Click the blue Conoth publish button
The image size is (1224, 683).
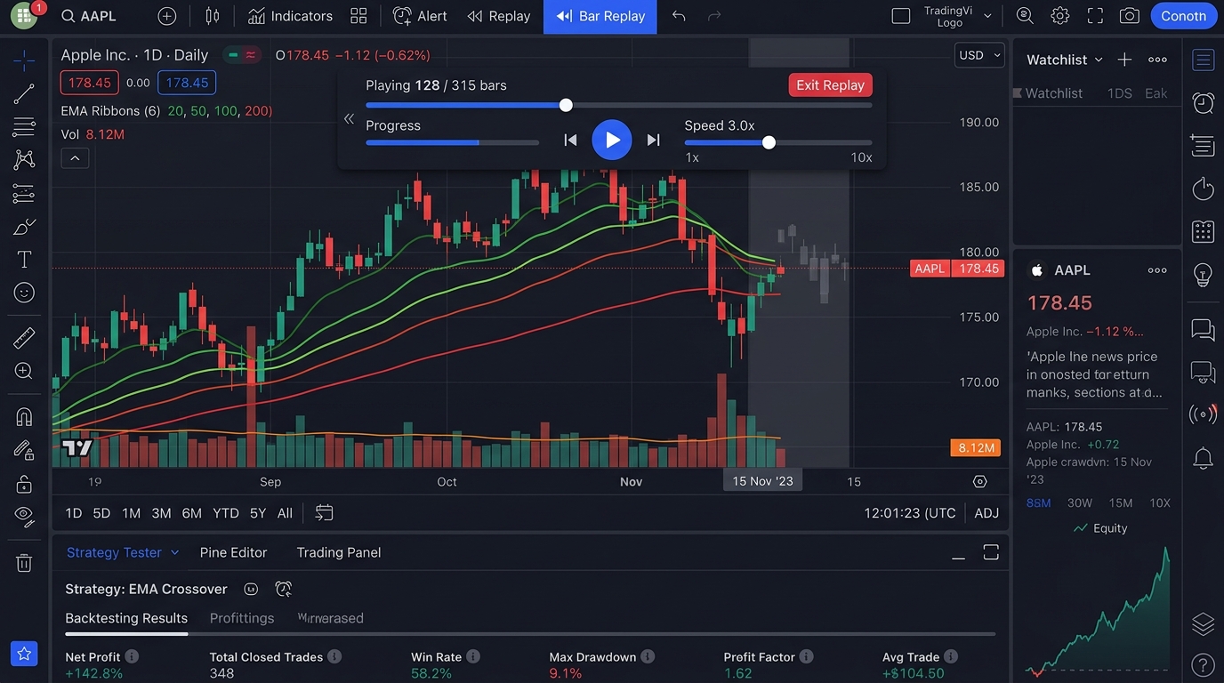1183,16
